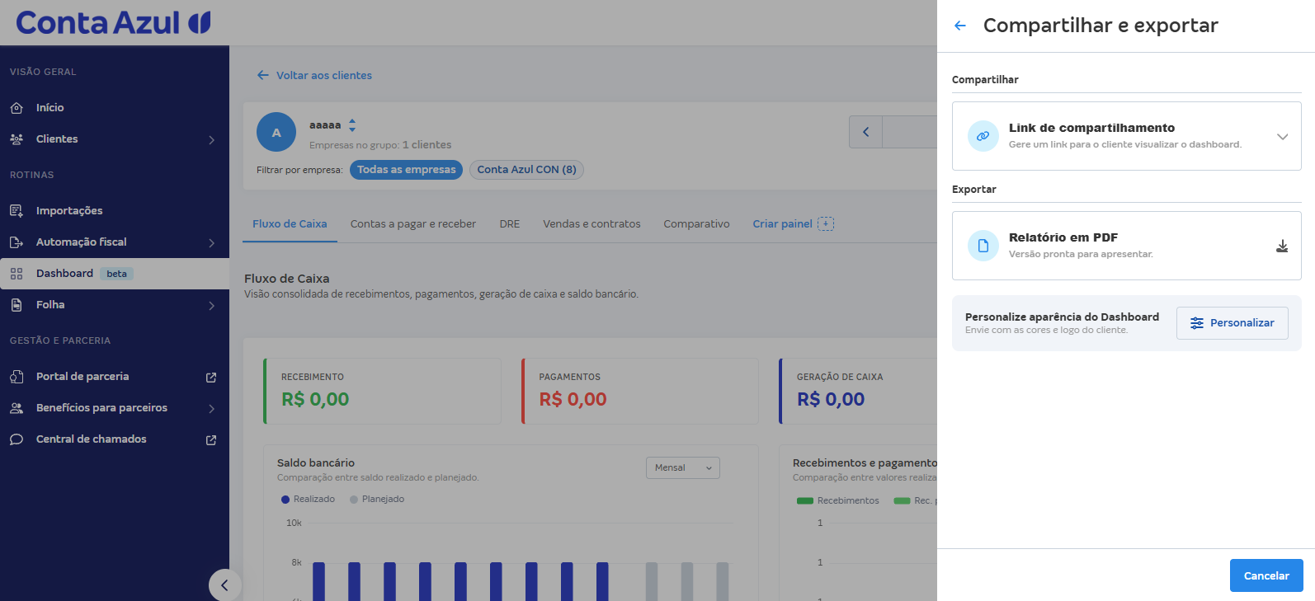Click the 'Fluxo de Caixa' section heading
The width and height of the screenshot is (1315, 601).
pos(286,279)
